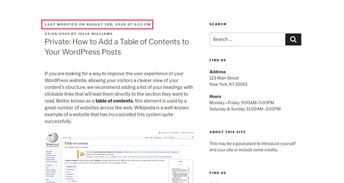
Task: Click the post title How to Add a Table of Contents
Action: (x=117, y=47)
